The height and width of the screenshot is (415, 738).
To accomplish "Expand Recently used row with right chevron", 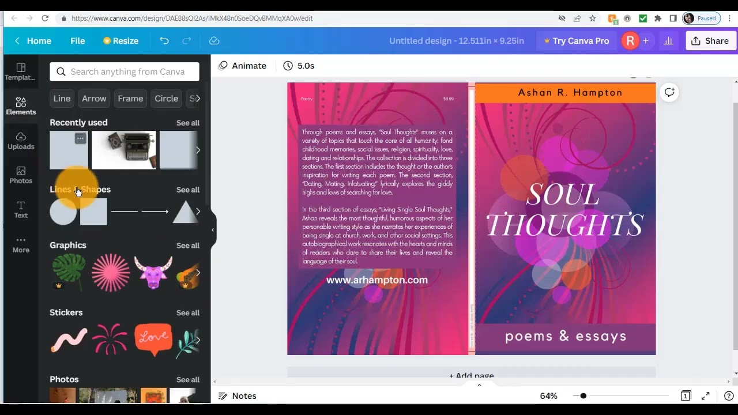I will tap(198, 150).
